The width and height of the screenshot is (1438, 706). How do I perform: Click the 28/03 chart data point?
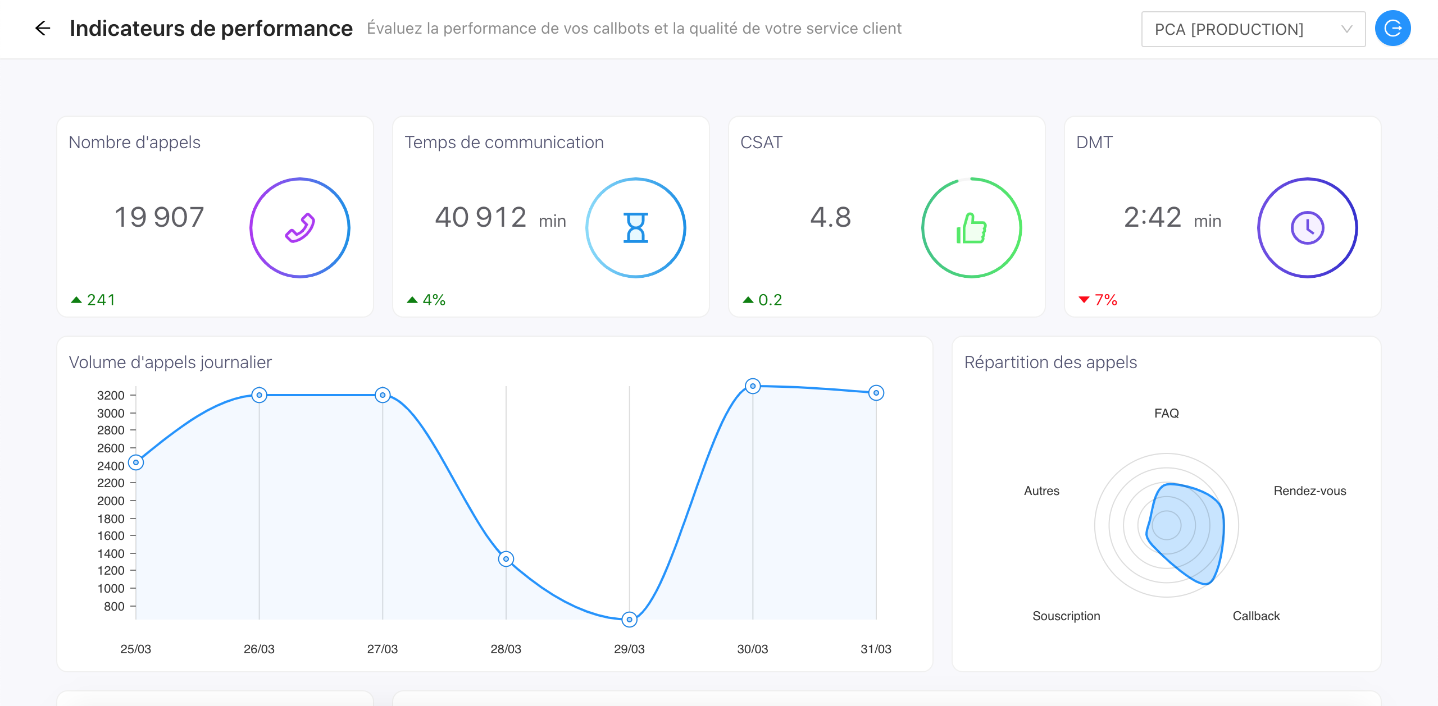coord(506,559)
